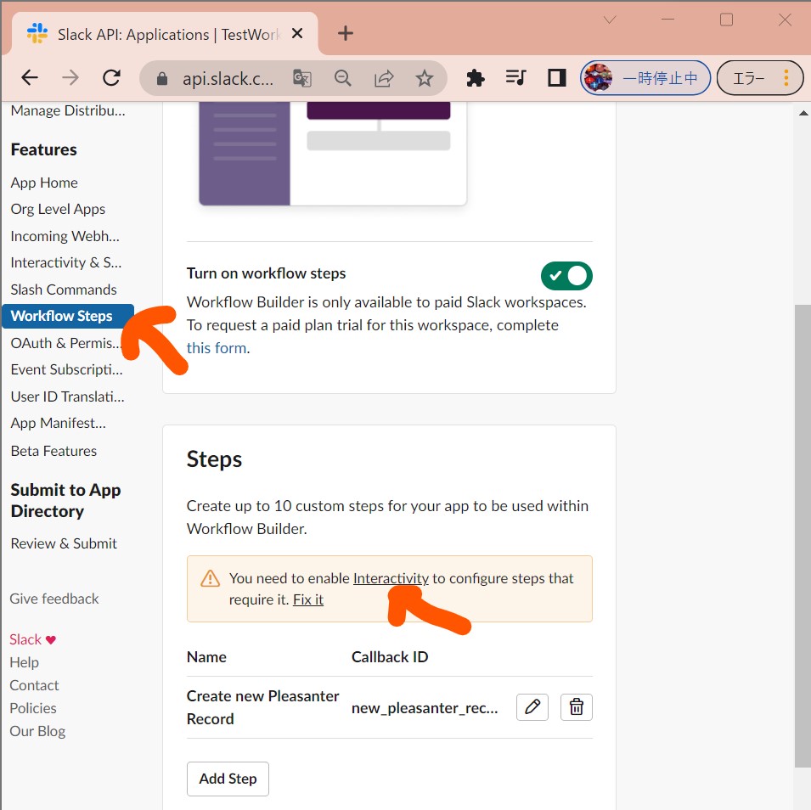Open Interactivity & Shortcuts page

[x=66, y=262]
